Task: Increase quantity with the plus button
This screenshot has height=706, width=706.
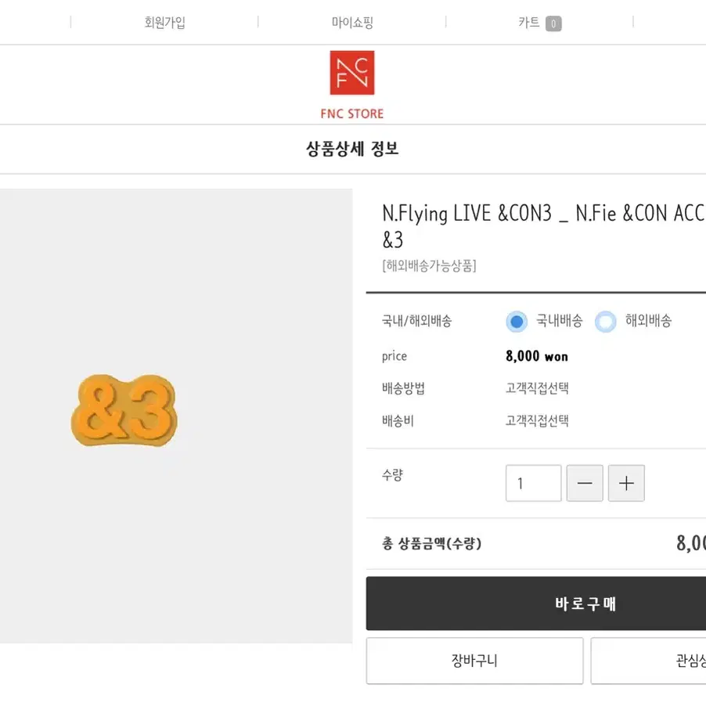Action: [626, 483]
